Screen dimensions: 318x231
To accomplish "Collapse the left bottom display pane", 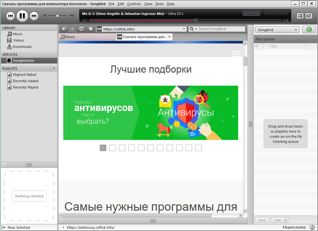I will coord(3,165).
